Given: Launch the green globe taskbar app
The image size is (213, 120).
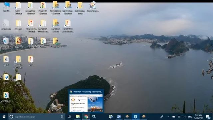Looking at the screenshot, I should pos(111,117).
